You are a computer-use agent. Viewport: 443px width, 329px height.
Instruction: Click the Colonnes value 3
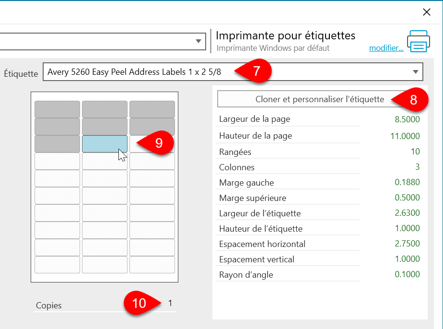(x=417, y=167)
